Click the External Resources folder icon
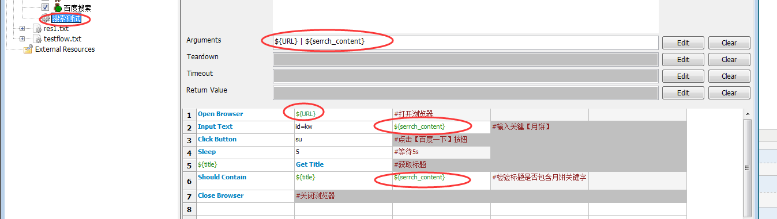This screenshot has width=777, height=219. [x=28, y=49]
